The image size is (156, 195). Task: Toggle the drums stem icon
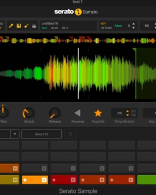pos(34,26)
